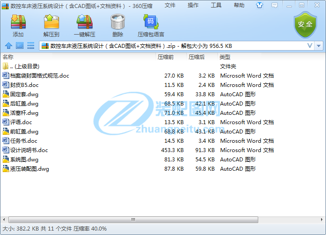Open the 帮助 menu

tap(239, 5)
